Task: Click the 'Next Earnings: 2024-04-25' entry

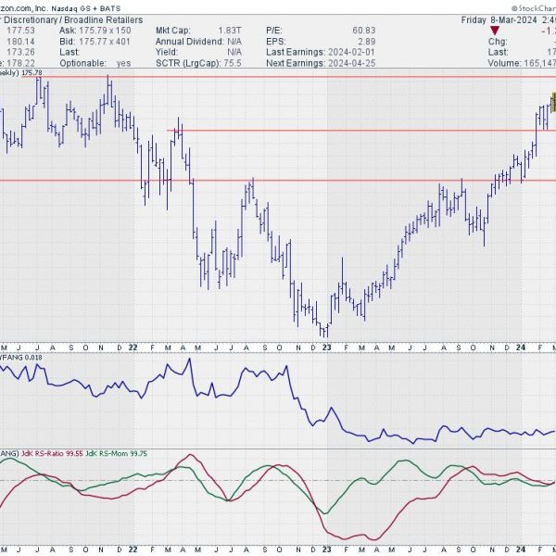Action: 321,63
